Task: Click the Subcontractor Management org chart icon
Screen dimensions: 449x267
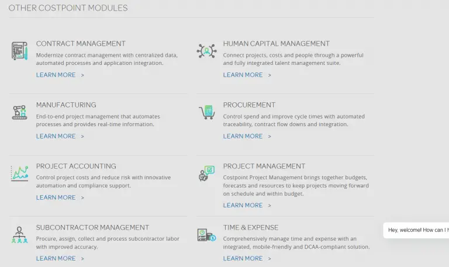Action: (19, 235)
